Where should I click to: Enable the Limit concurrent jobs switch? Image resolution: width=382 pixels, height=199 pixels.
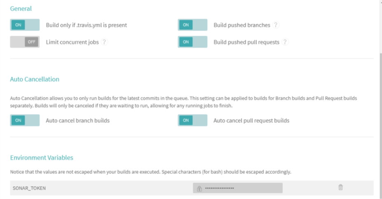pos(25,42)
